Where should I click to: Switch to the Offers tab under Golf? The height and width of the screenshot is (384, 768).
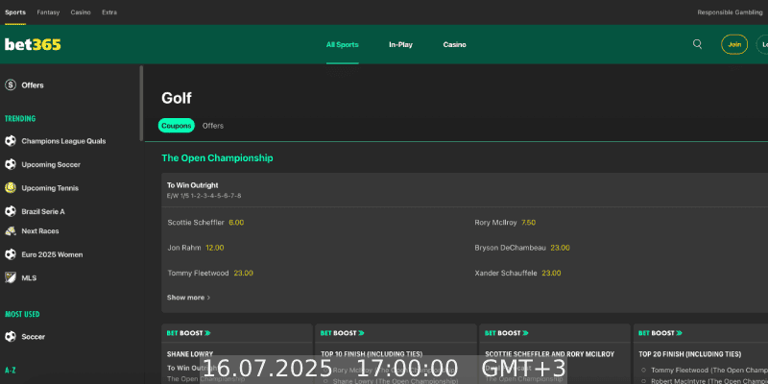point(213,126)
